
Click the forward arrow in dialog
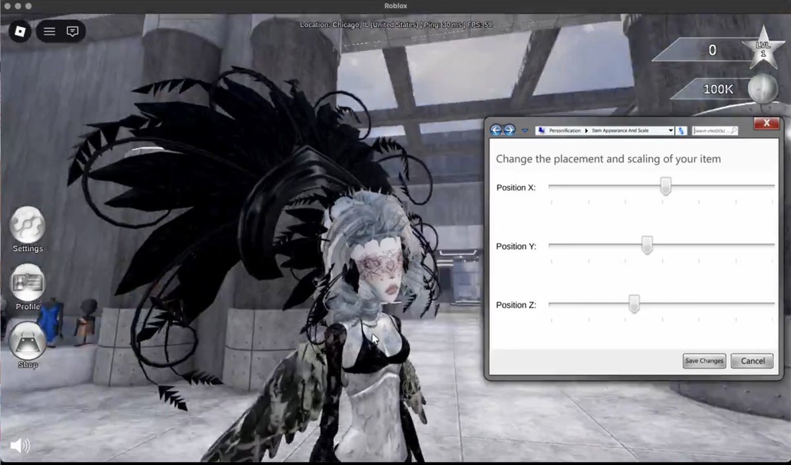[509, 131]
